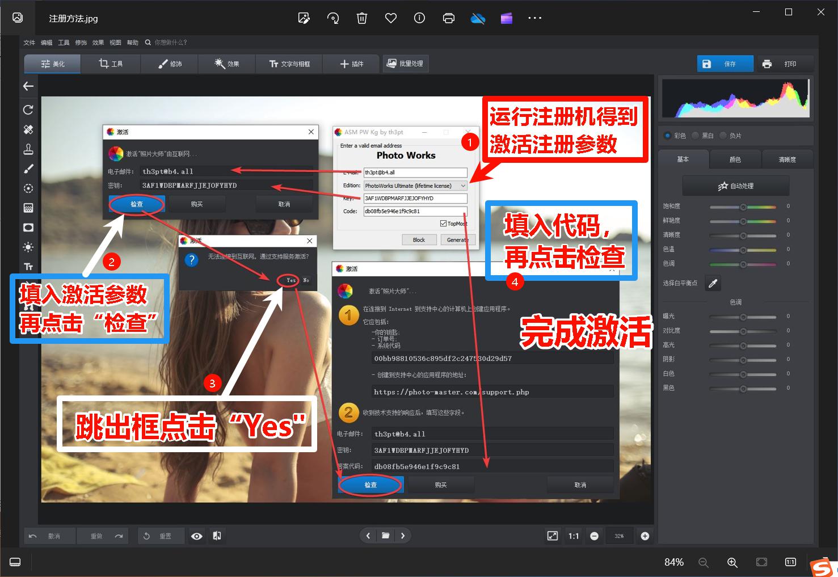This screenshot has width=838, height=577.
Task: Delete the photo using the trash icon
Action: click(x=362, y=18)
